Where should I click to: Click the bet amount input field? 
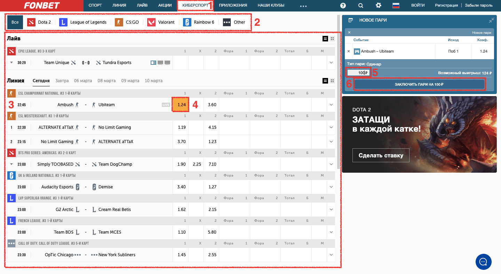(358, 73)
